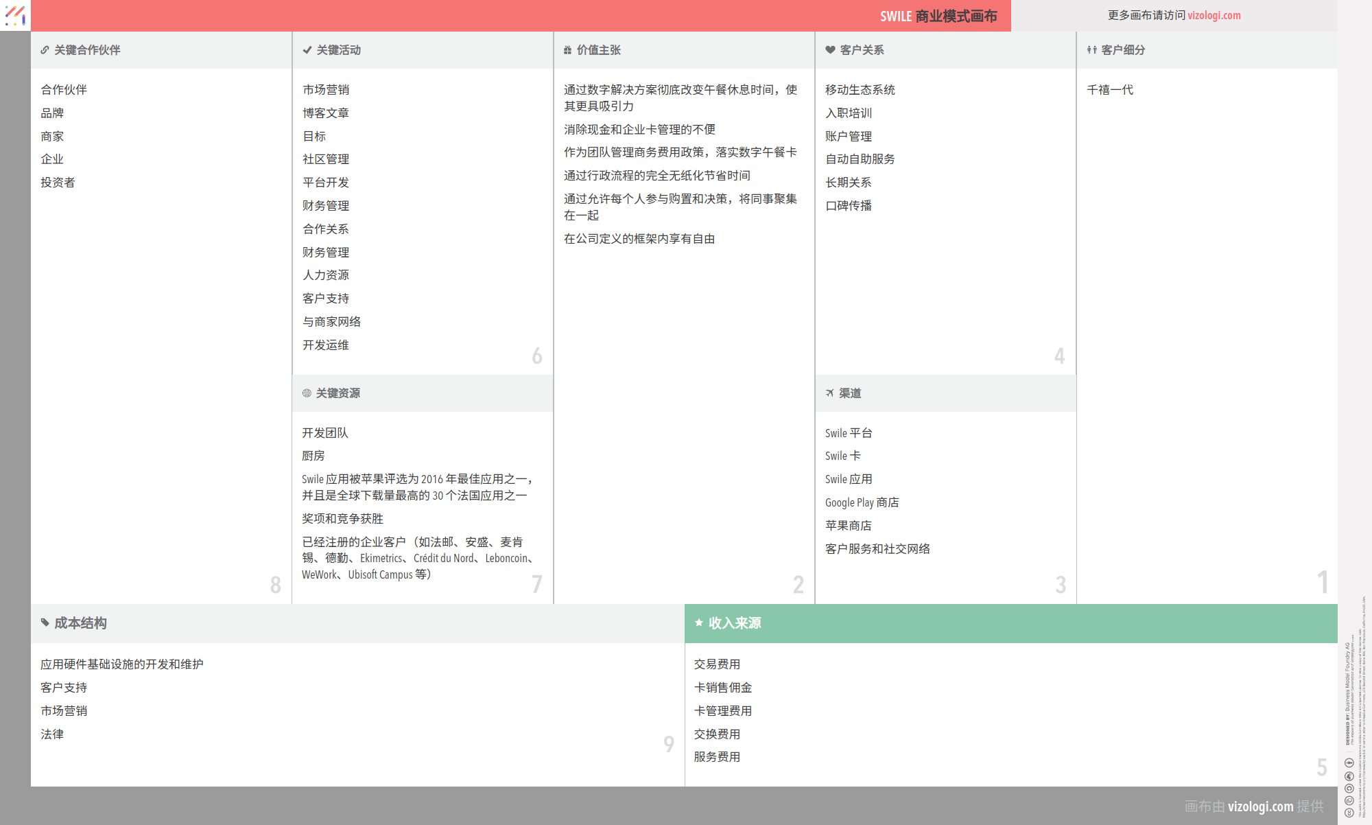
Task: Click the link icon beside 关键合作伙伴
Action: pyautogui.click(x=45, y=50)
